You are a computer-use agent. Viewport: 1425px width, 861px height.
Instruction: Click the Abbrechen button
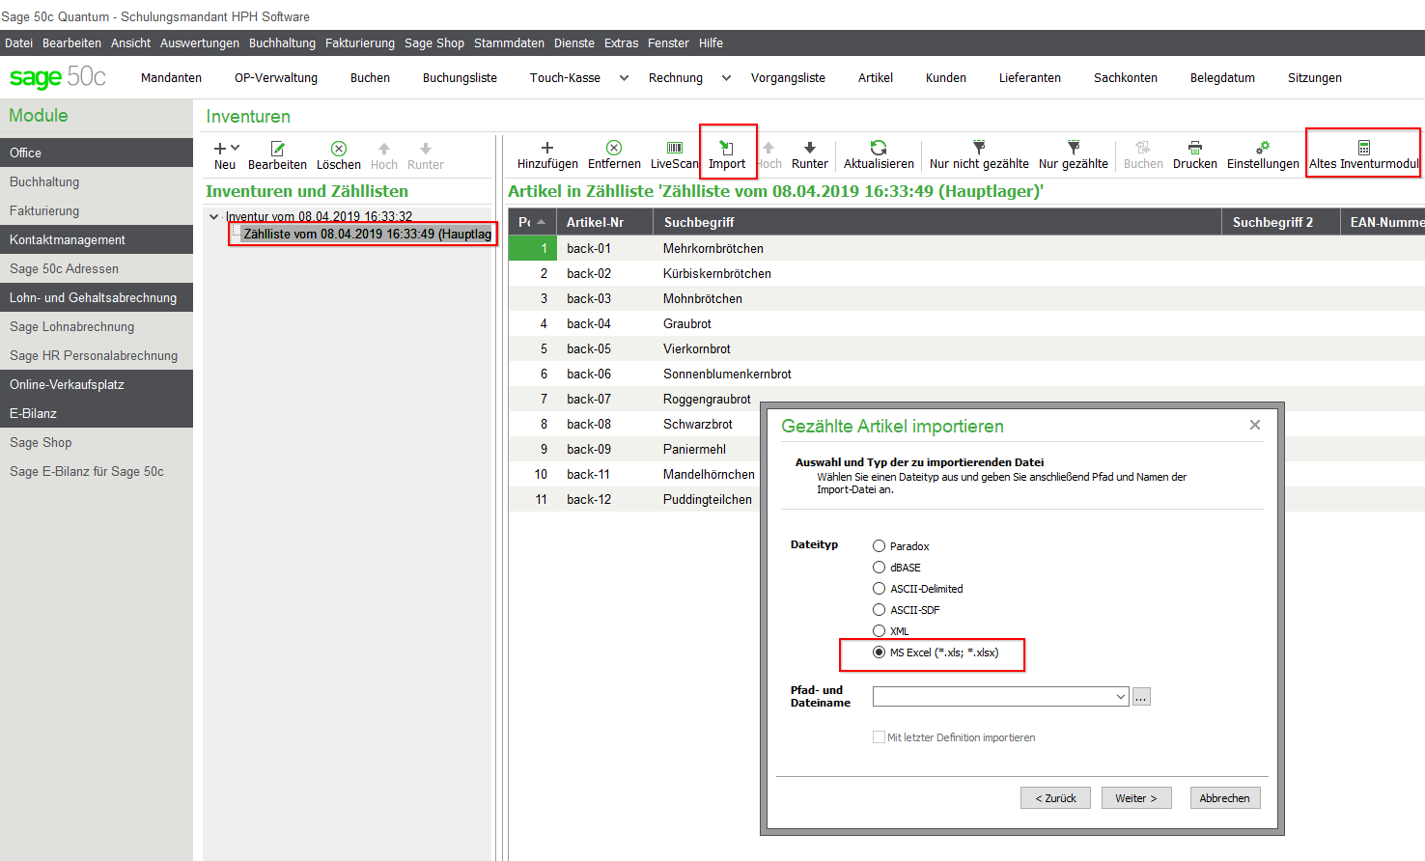coord(1225,798)
